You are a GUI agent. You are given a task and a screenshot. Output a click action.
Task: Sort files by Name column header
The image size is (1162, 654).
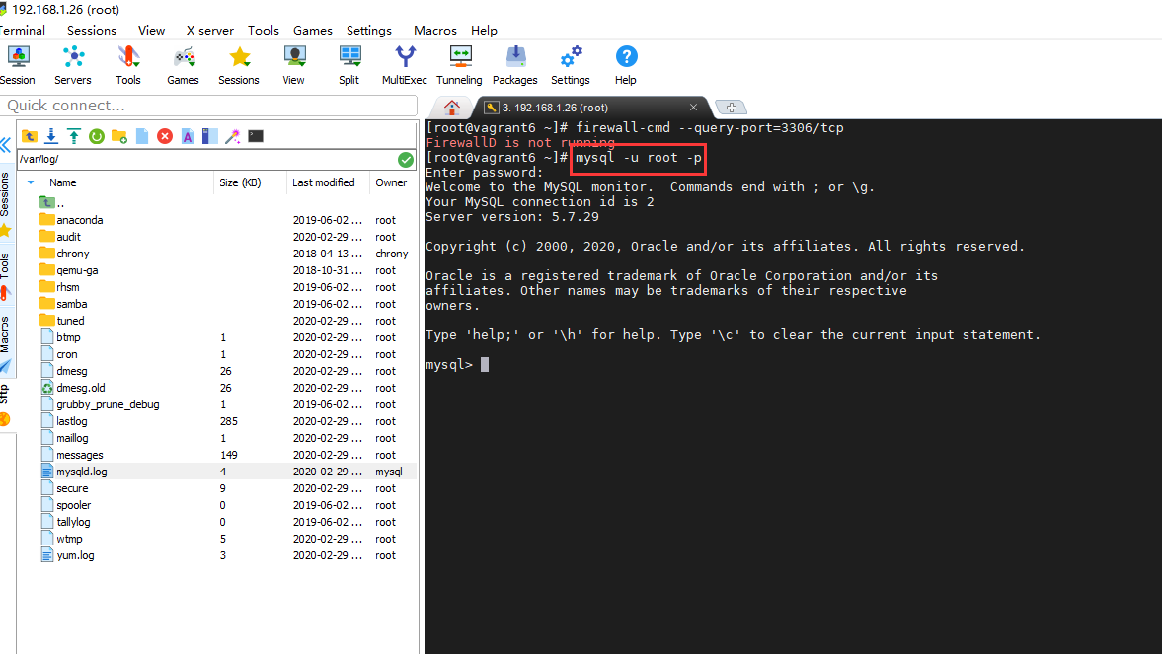pos(63,182)
